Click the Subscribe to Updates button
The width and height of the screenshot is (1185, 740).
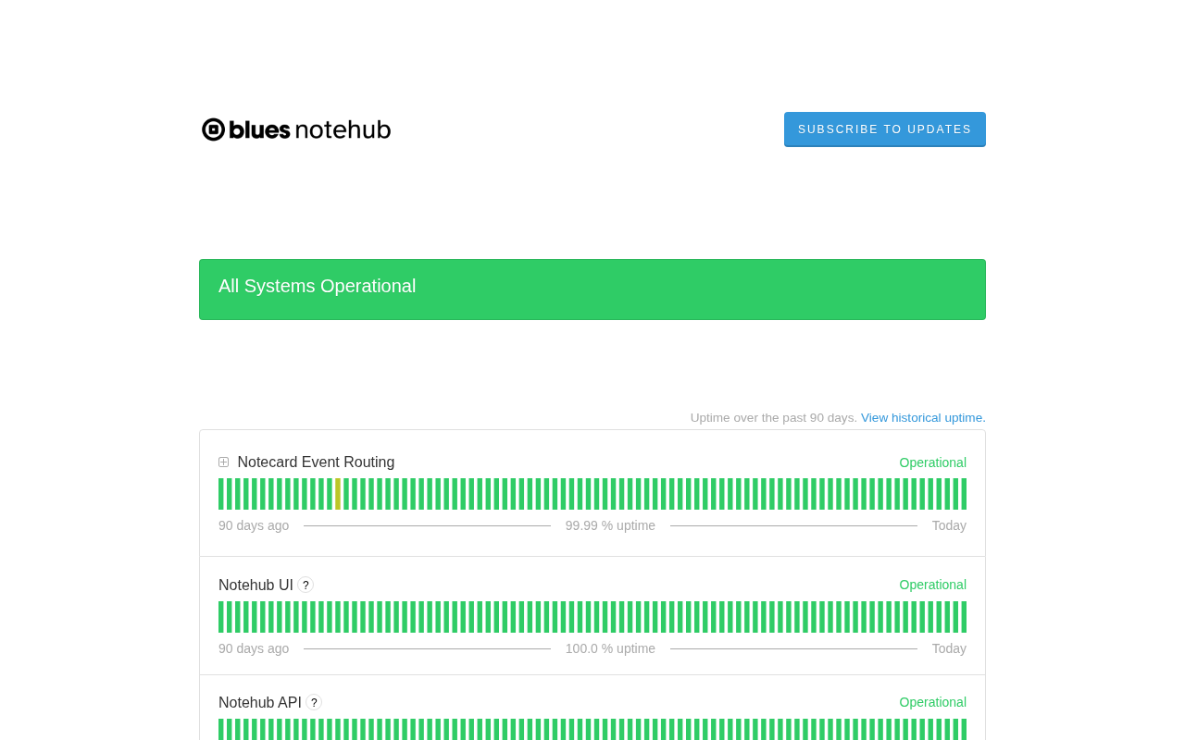pos(885,129)
